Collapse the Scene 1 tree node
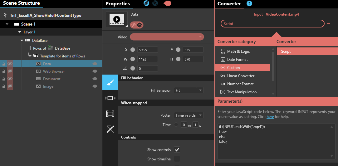This screenshot has width=338, height=166. coord(7,24)
